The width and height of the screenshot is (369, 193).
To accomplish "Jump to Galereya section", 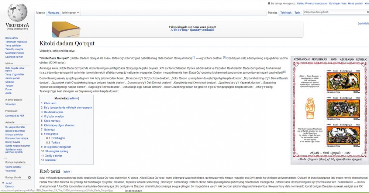I will tap(49, 129).
